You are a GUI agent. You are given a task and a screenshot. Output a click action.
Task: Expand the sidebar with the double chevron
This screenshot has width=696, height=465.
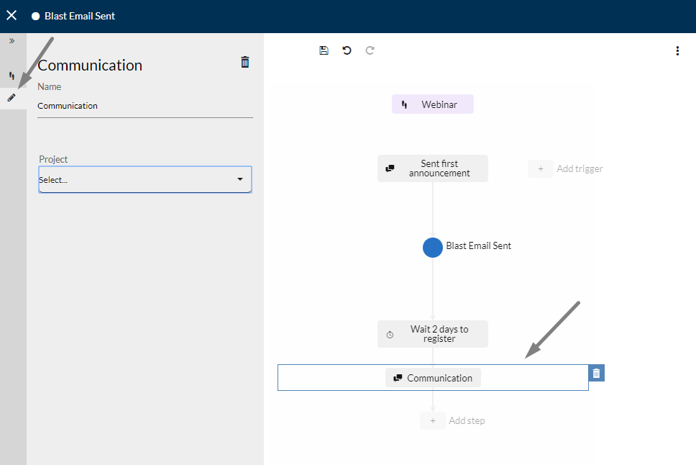point(12,41)
